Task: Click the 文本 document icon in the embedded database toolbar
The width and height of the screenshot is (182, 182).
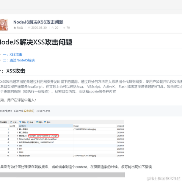Action: [x=11, y=122]
